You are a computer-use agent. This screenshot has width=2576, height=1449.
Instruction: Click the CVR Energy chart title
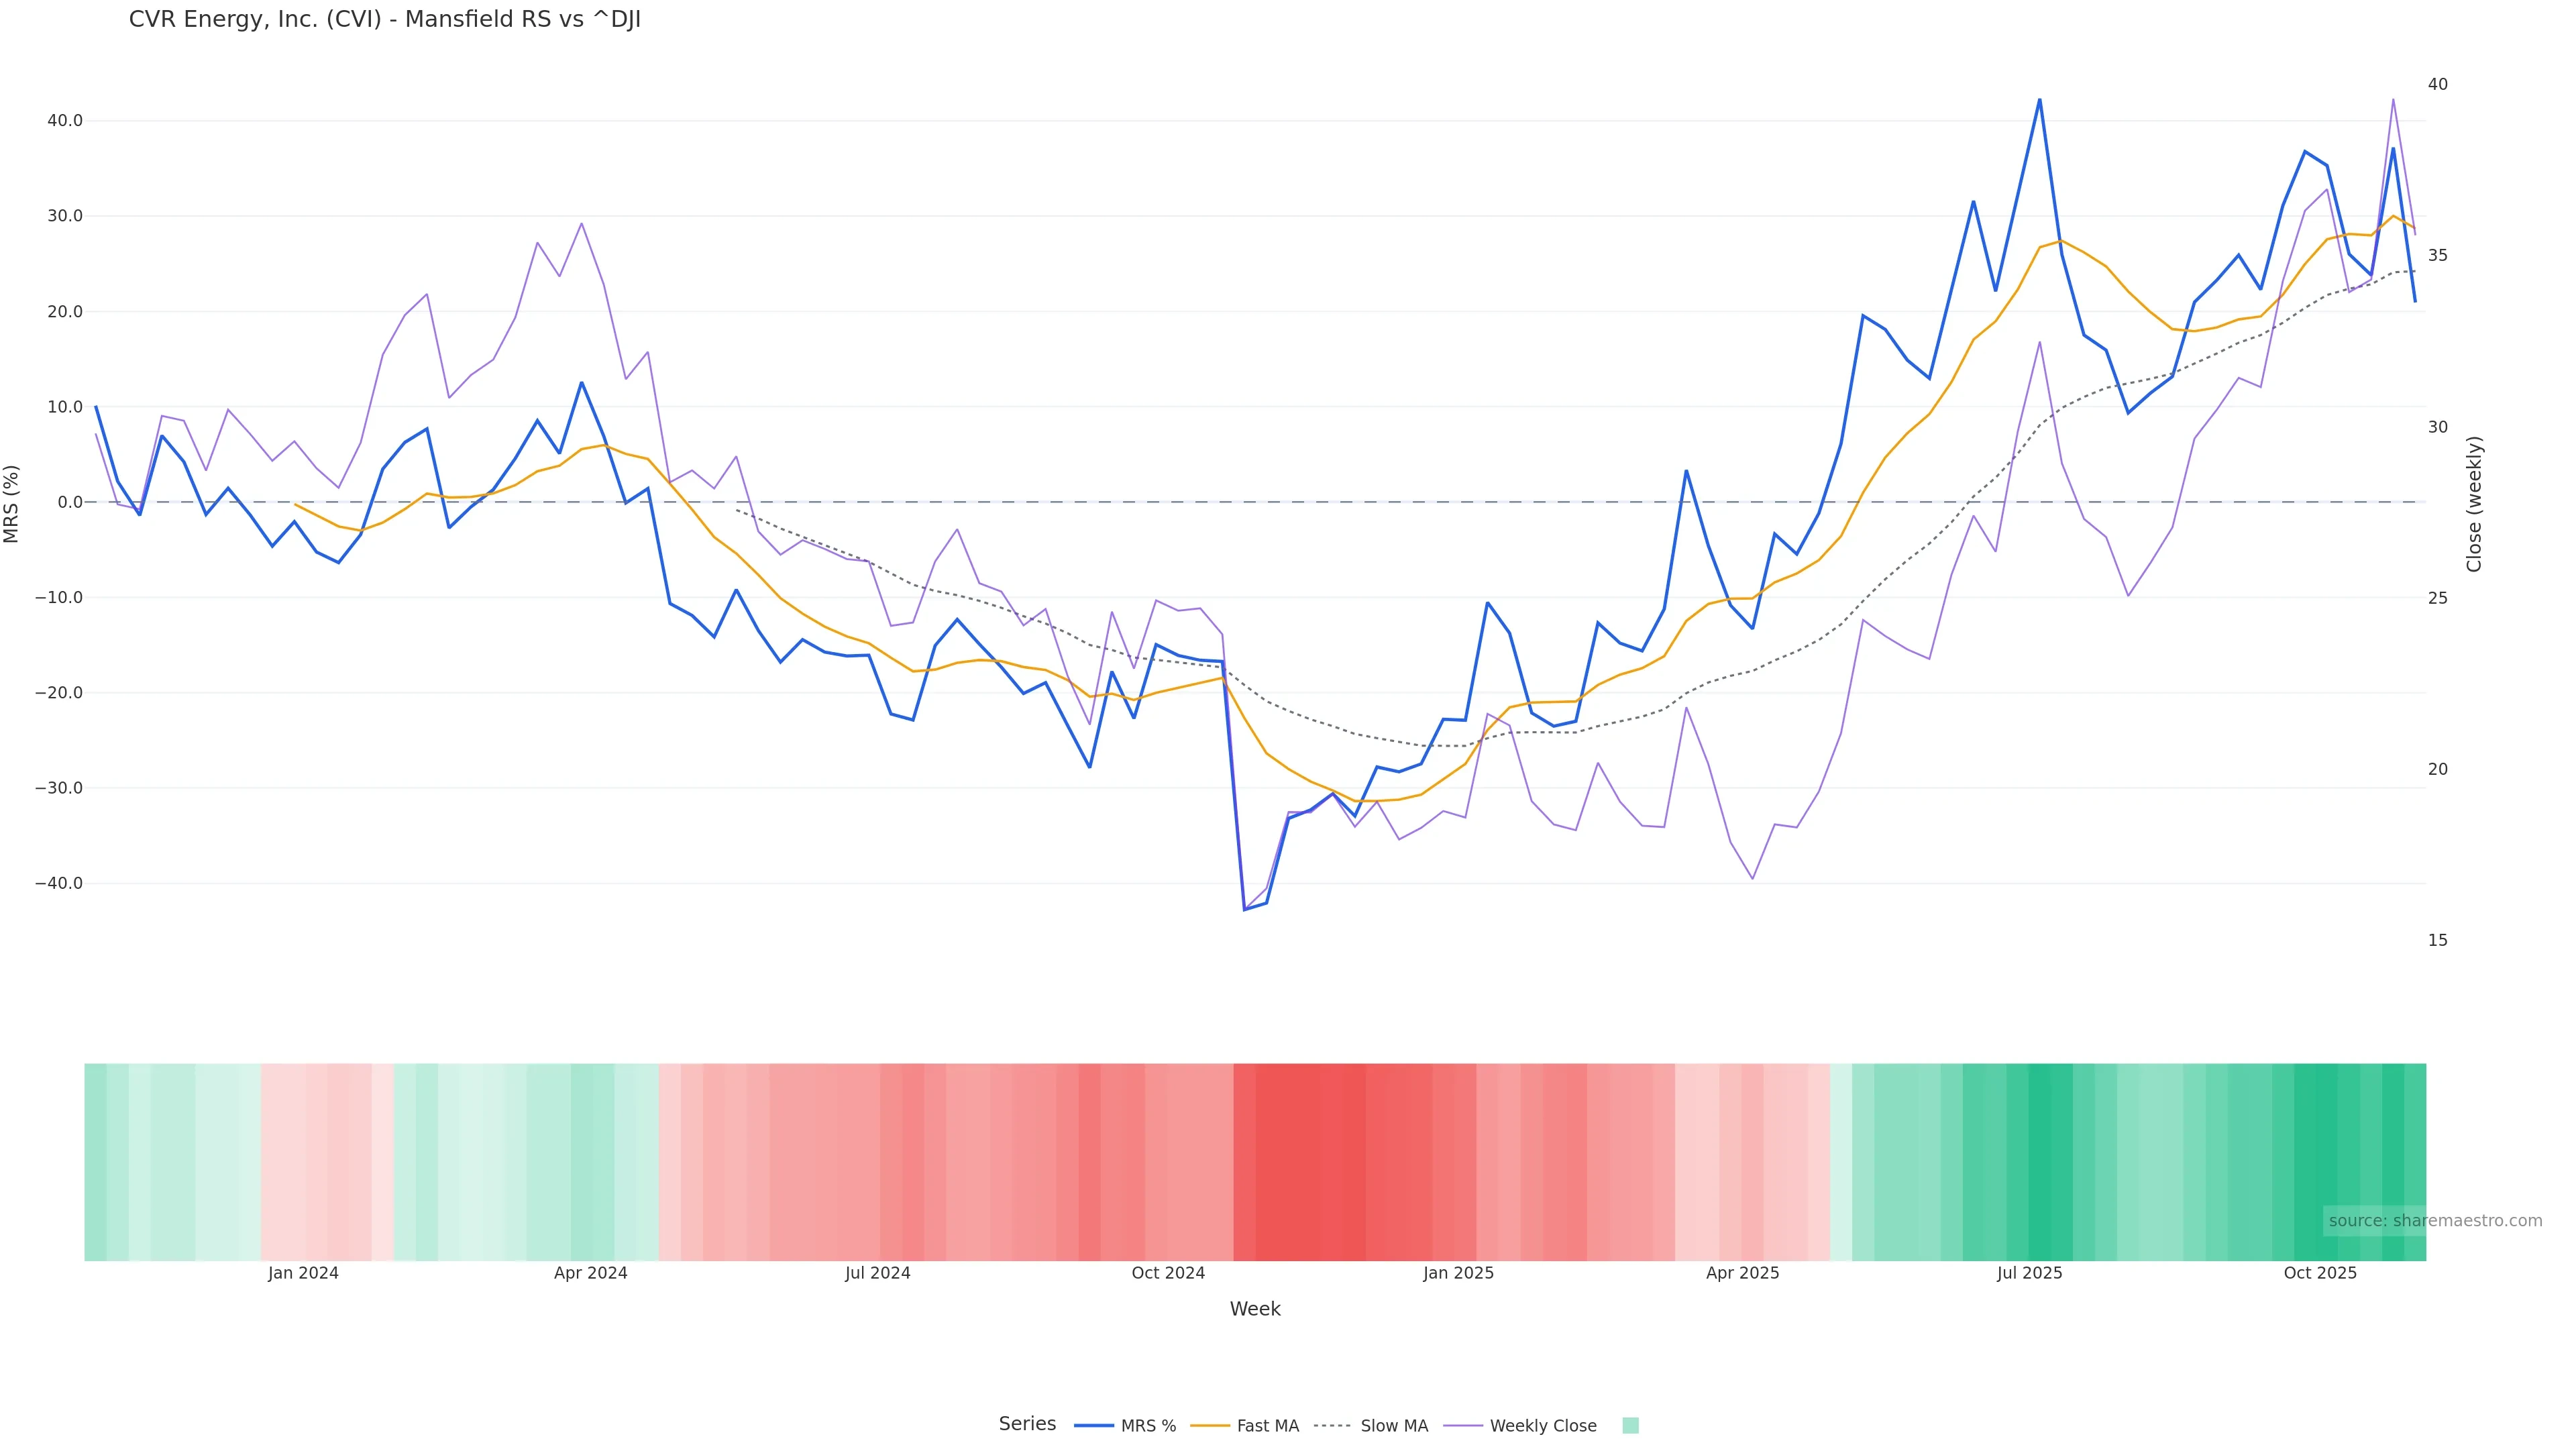tap(385, 20)
